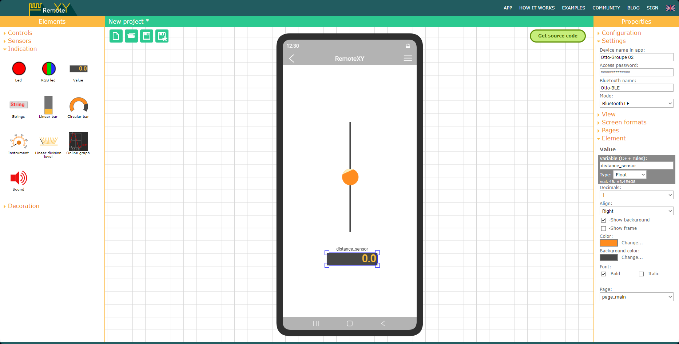Disable the Show background checkbox
Screen dimensions: 679x344
pyautogui.click(x=603, y=220)
